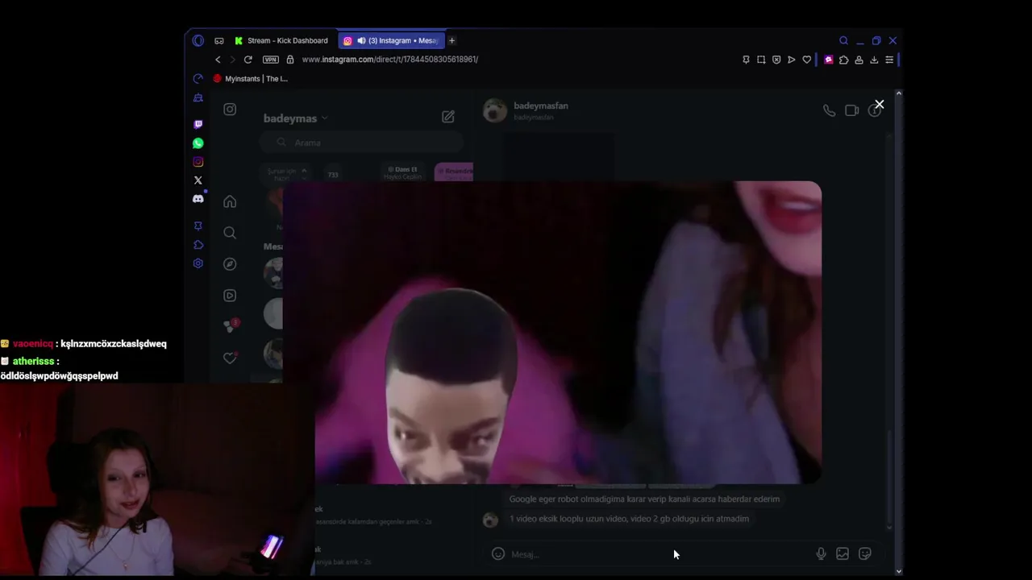Record a voice message

point(821,554)
